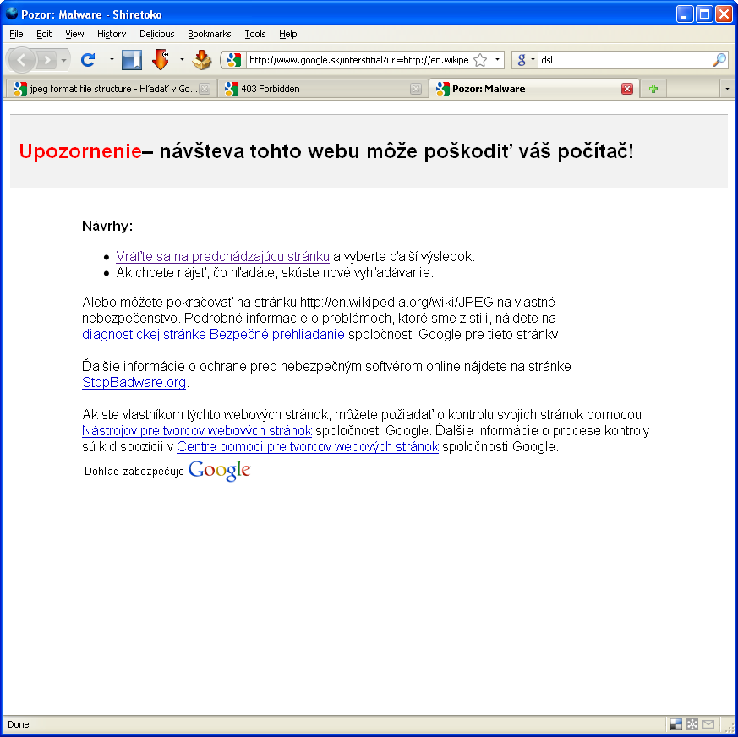Open the list all tabs dropdown
The width and height of the screenshot is (738, 737).
[x=727, y=89]
